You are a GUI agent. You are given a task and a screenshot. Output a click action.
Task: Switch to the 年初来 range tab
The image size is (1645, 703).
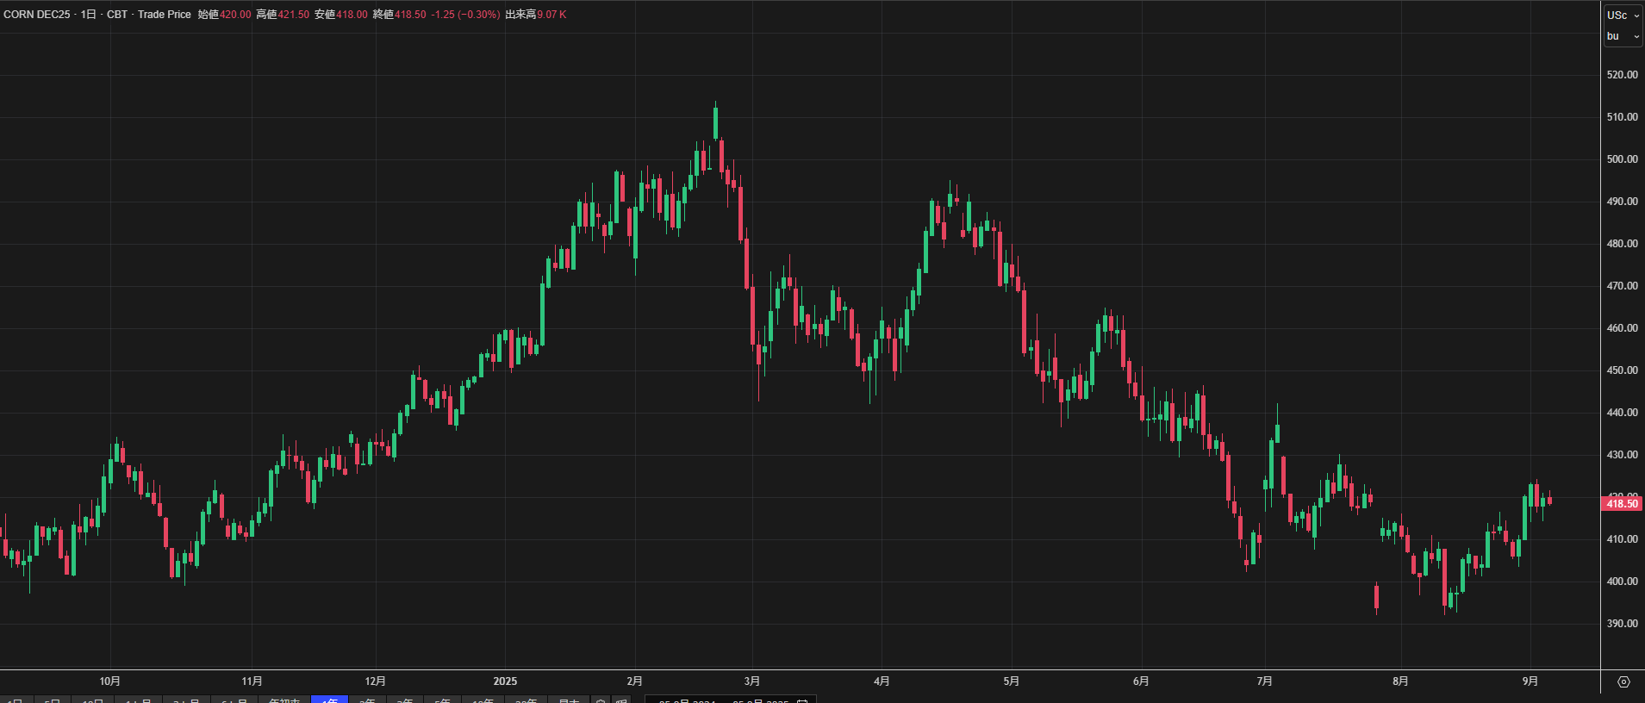click(284, 700)
